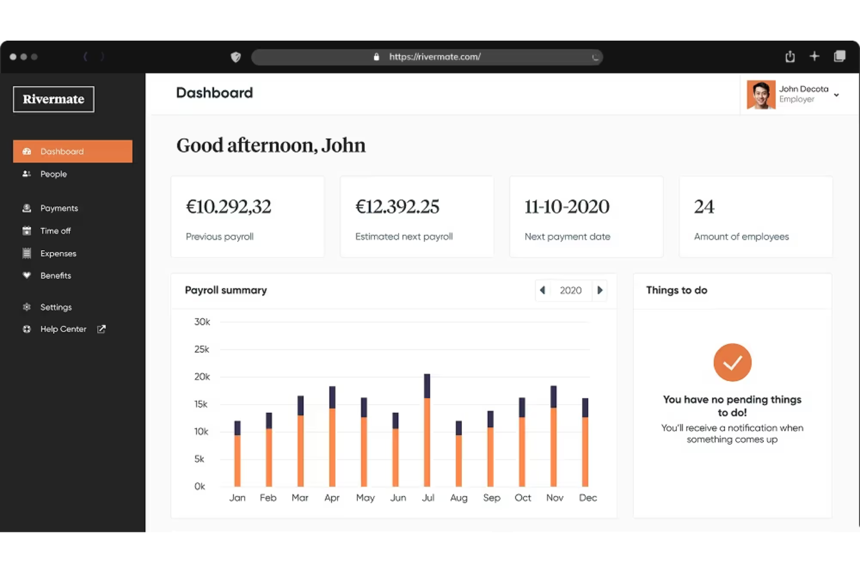
Task: Click the green checkmark in Things to do
Action: point(732,362)
